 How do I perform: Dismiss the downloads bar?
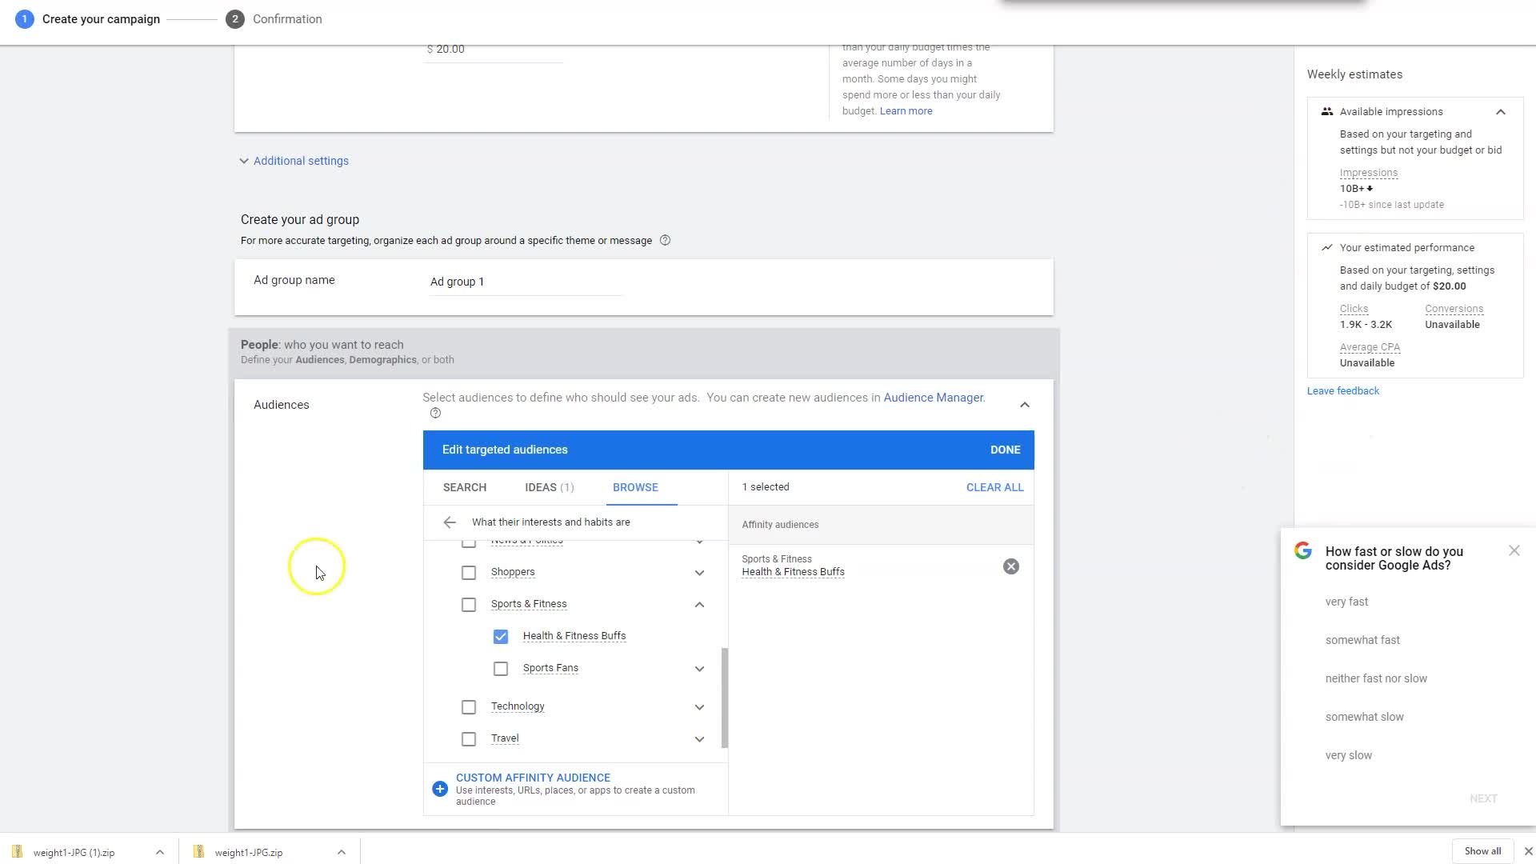(x=1528, y=851)
